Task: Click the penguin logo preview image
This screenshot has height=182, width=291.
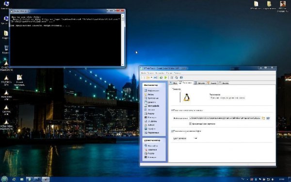Action: [187, 98]
